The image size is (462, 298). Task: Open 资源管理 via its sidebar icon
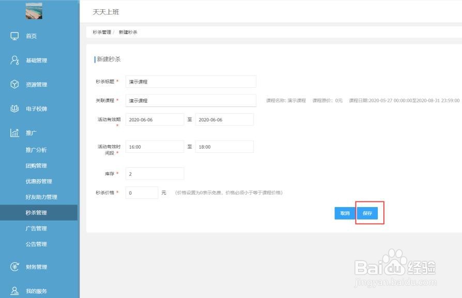[14, 84]
